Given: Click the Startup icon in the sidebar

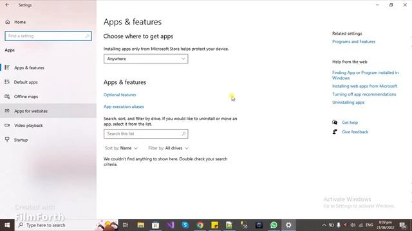Looking at the screenshot, I should point(7,140).
